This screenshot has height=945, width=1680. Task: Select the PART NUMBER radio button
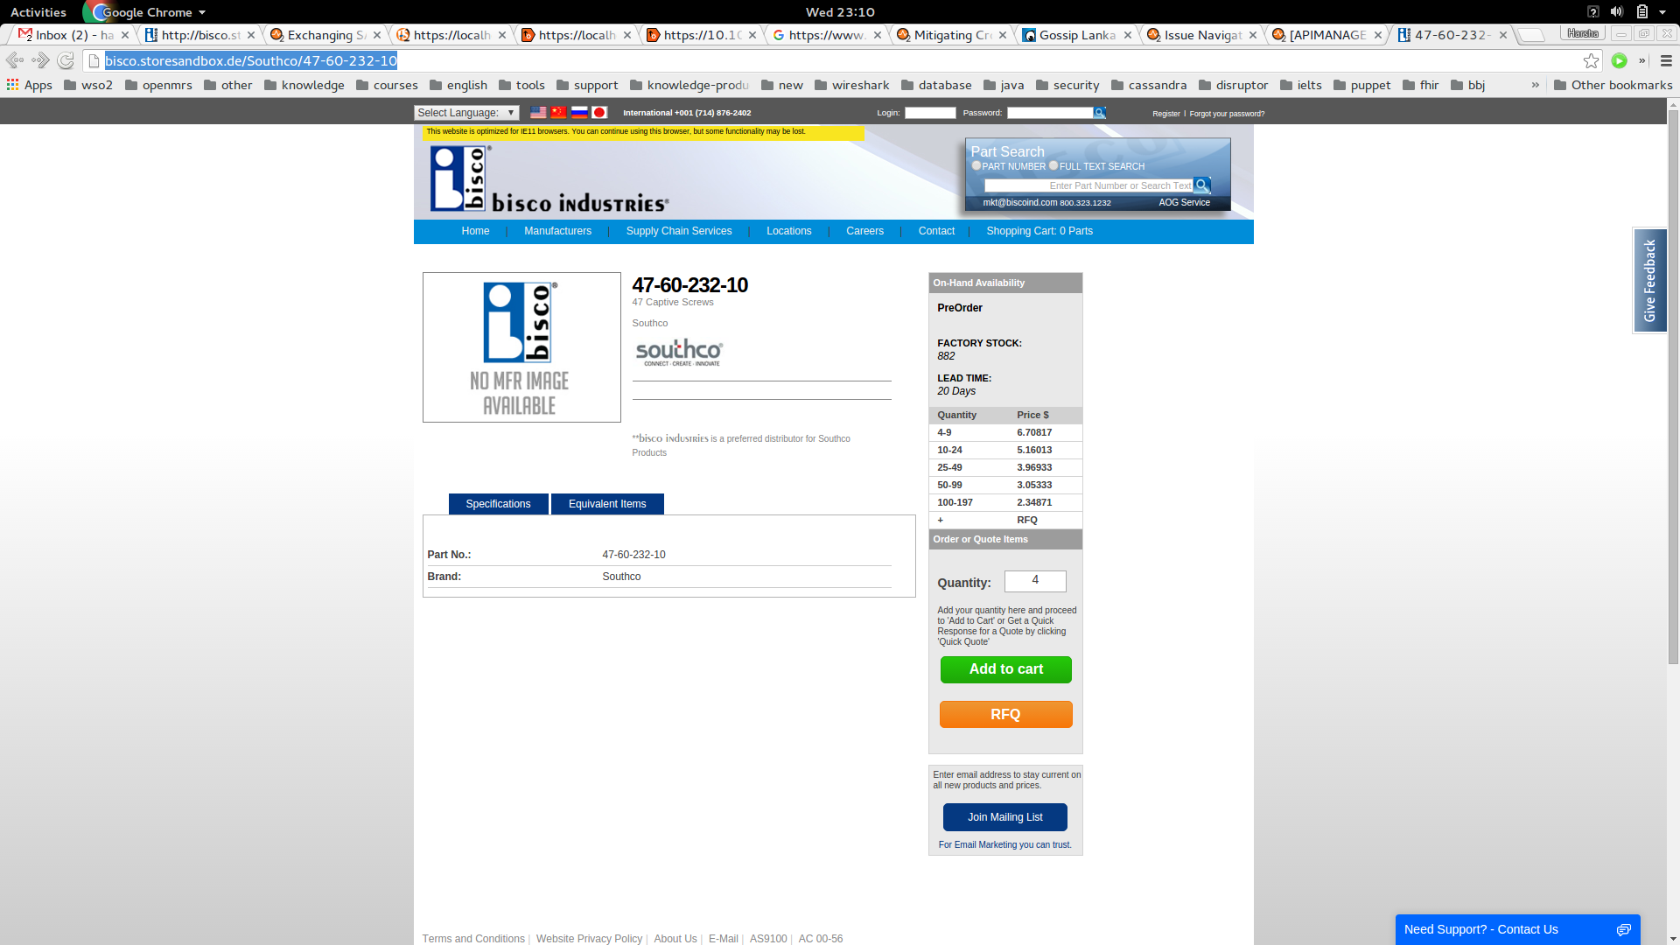point(976,165)
